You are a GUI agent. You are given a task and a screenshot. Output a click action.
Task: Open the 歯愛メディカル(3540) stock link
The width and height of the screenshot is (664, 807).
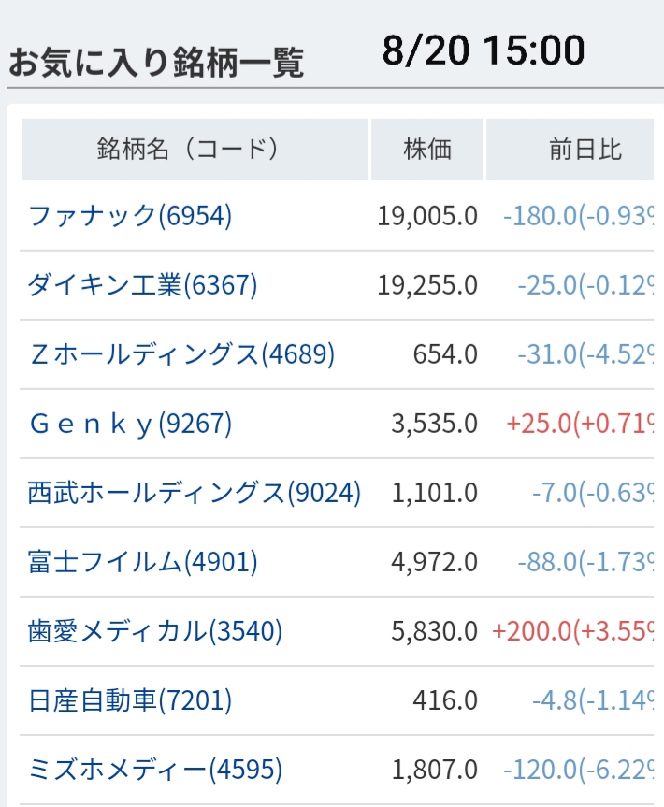tap(155, 631)
